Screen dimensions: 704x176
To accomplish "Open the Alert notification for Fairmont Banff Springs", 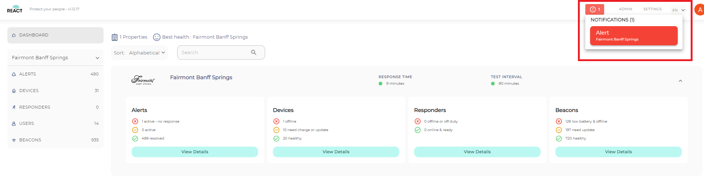I will pos(634,36).
